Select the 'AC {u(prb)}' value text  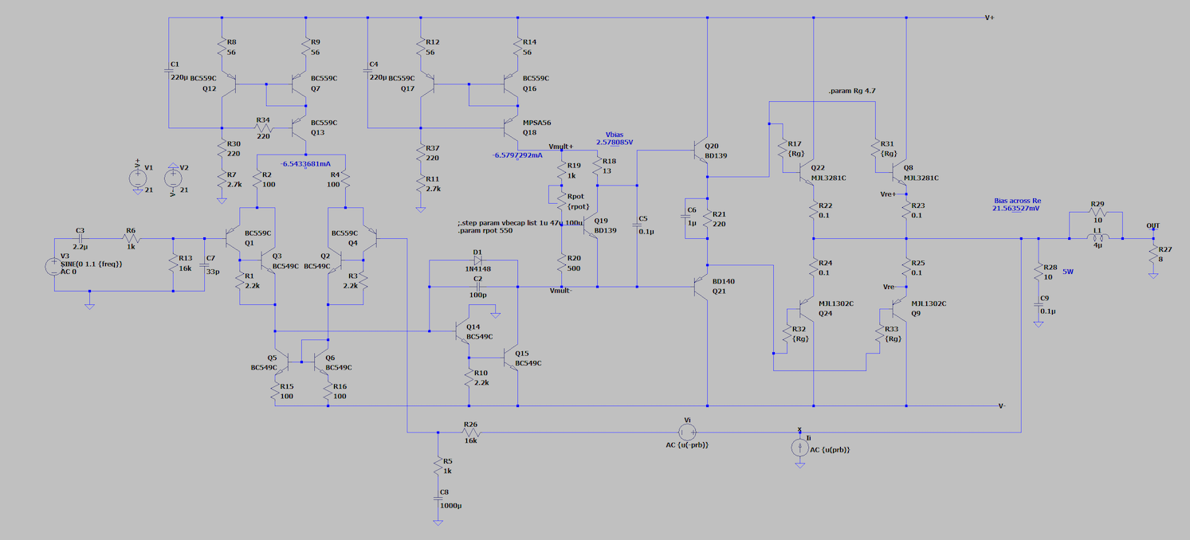tap(831, 450)
